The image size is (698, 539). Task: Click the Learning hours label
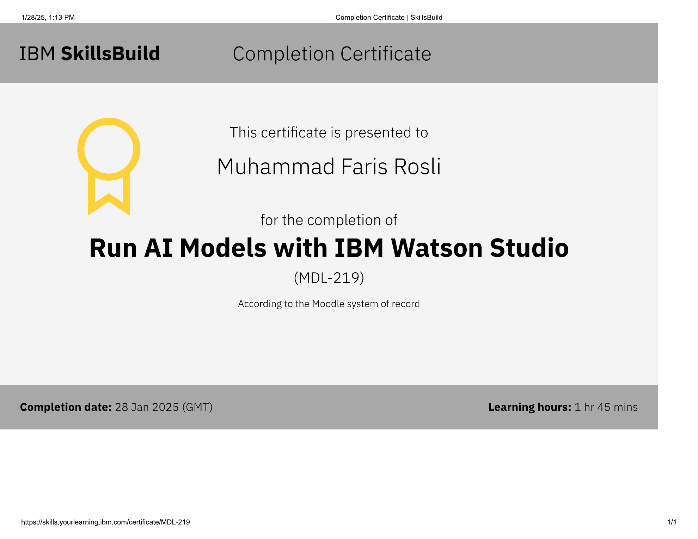click(x=530, y=407)
